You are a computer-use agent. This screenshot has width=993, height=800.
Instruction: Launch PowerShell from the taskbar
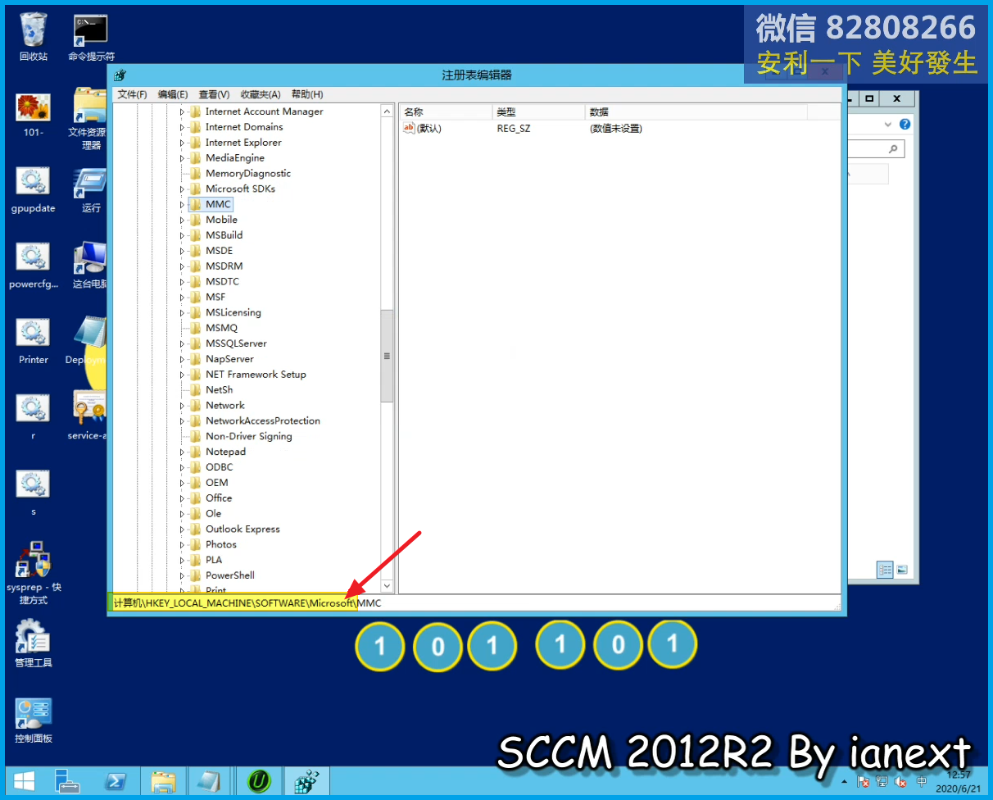point(116,781)
